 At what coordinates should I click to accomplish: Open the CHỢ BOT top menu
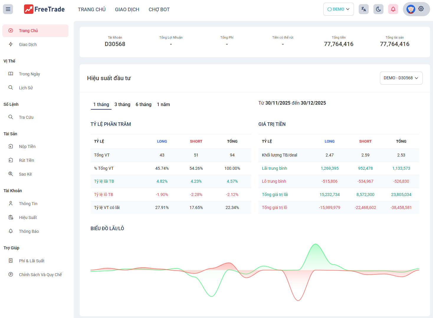[159, 9]
